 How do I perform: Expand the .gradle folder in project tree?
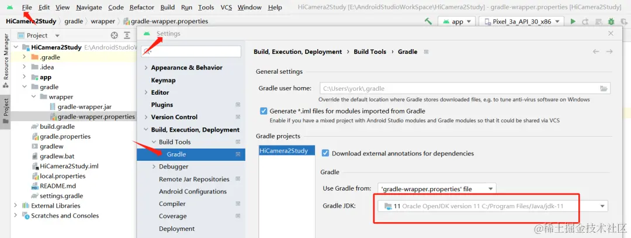24,57
